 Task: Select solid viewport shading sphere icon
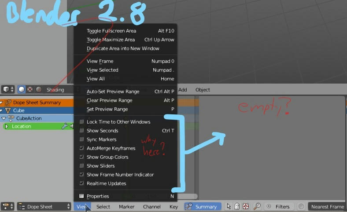click(x=22, y=89)
